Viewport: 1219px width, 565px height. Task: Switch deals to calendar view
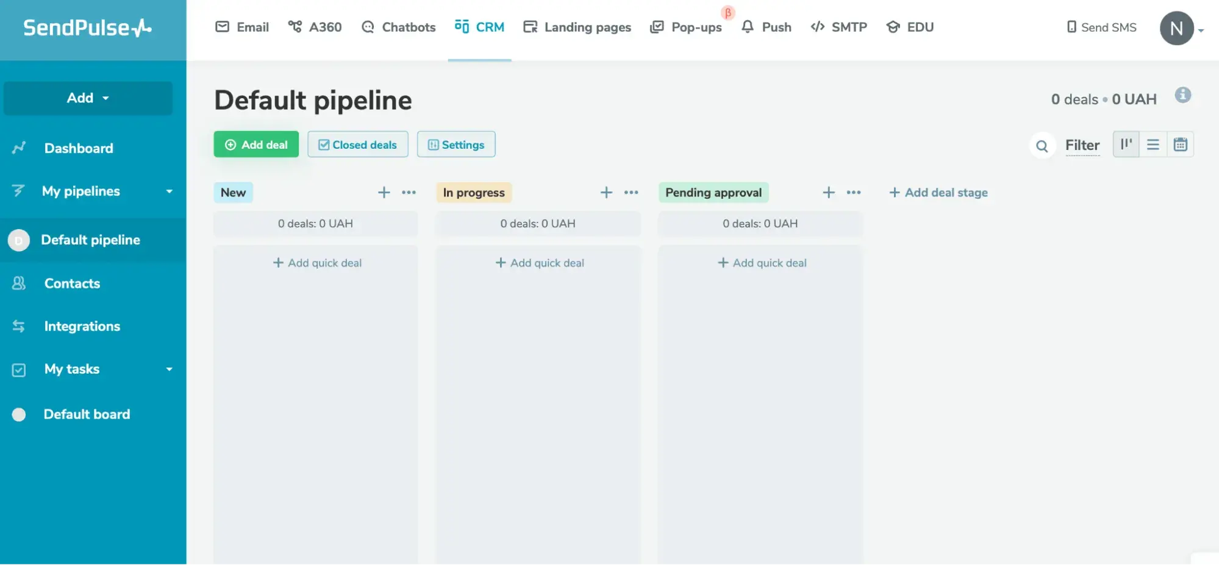(x=1181, y=144)
